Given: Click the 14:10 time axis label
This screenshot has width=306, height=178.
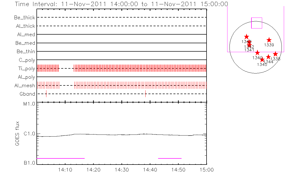Looking at the screenshot, I should (x=65, y=170).
